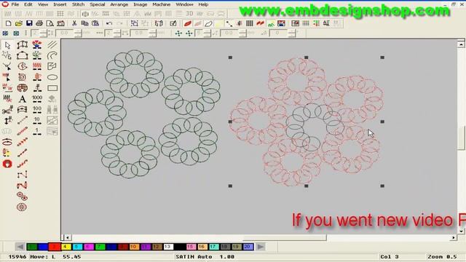466x262 pixels.
Task: Open the Special menu
Action: (x=98, y=4)
